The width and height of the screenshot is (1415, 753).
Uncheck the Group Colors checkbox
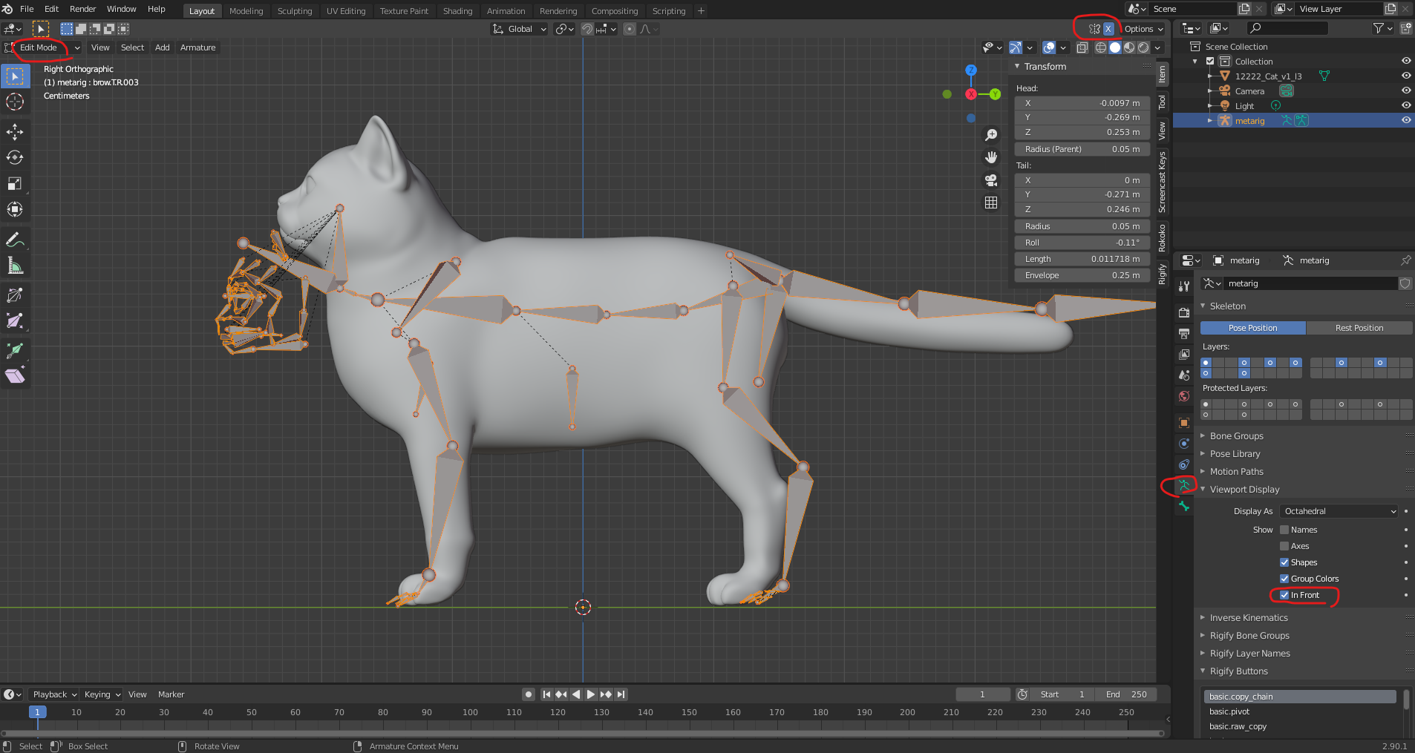(1284, 579)
